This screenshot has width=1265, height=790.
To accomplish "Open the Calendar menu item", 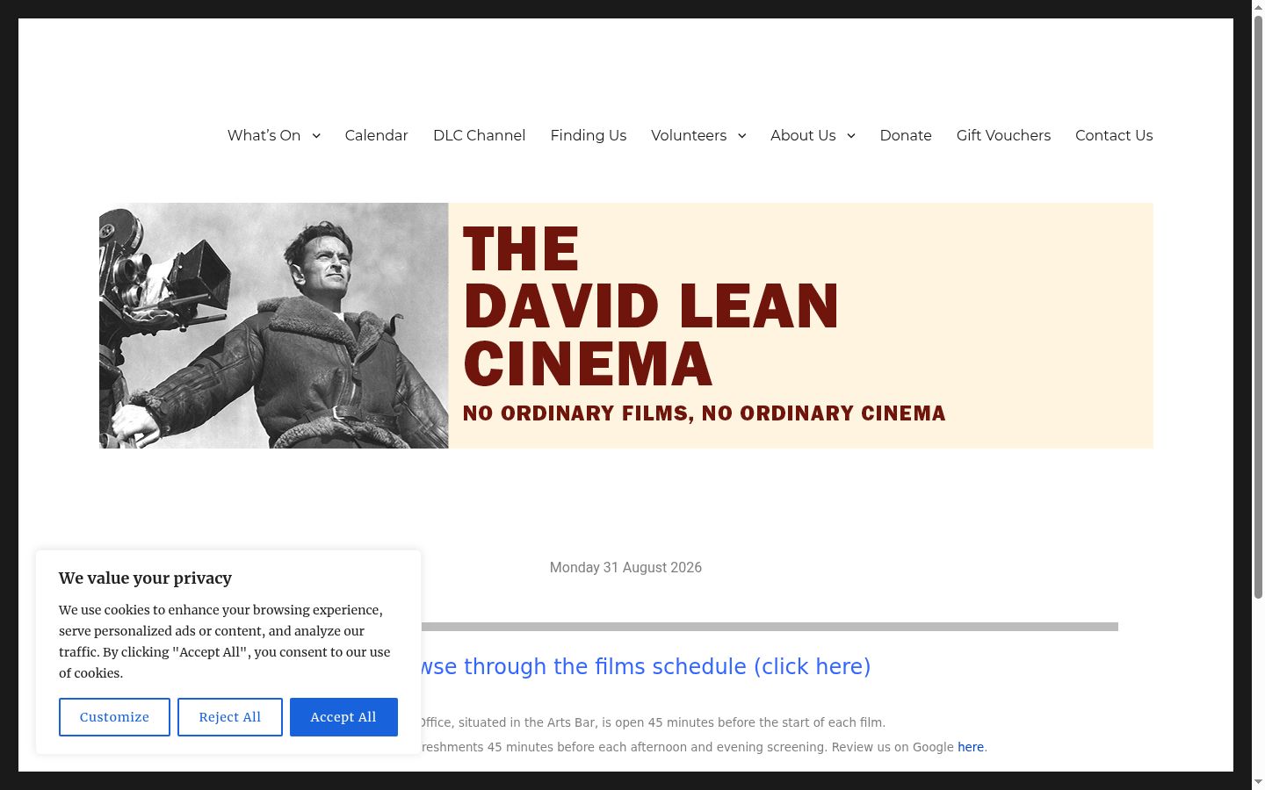I will (x=377, y=135).
